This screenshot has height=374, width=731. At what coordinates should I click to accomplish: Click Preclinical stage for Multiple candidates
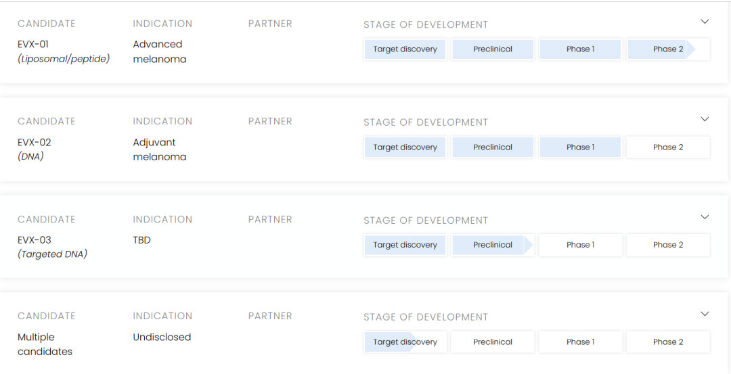click(493, 342)
